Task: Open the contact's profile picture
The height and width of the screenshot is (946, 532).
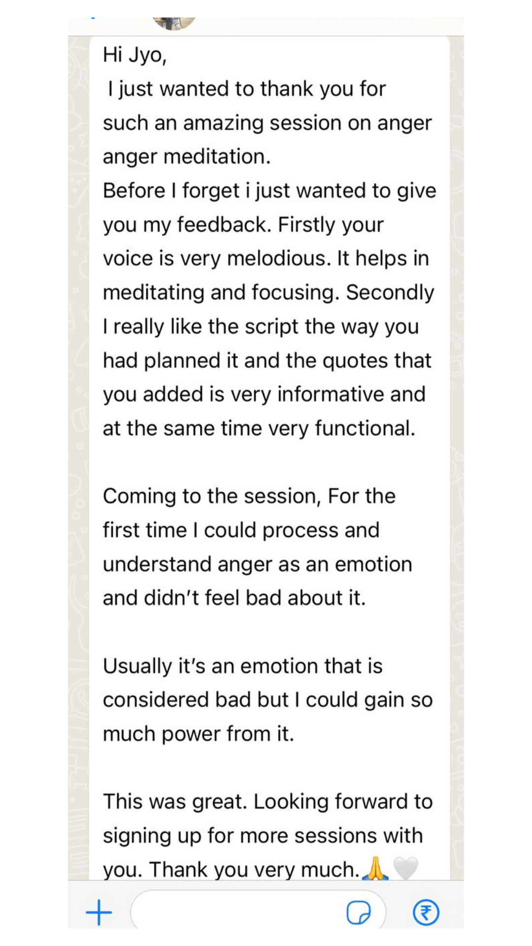Action: (174, 23)
